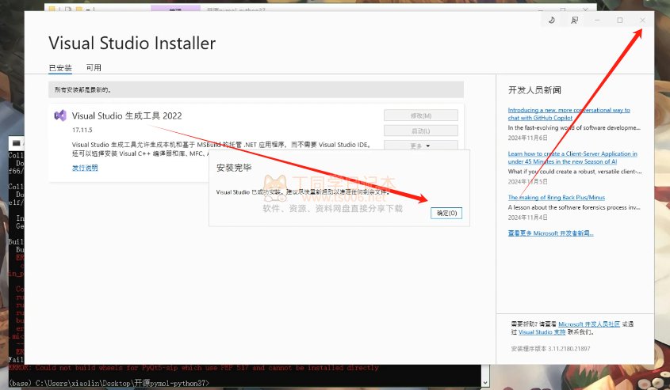Click the 开发人员新闻 heading
The width and height of the screenshot is (670, 390).
[534, 90]
